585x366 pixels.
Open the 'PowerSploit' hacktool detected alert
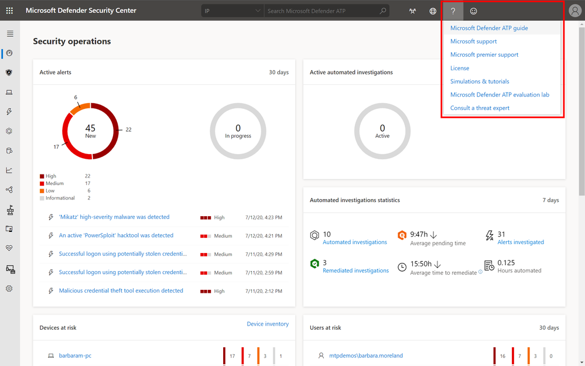pos(116,235)
